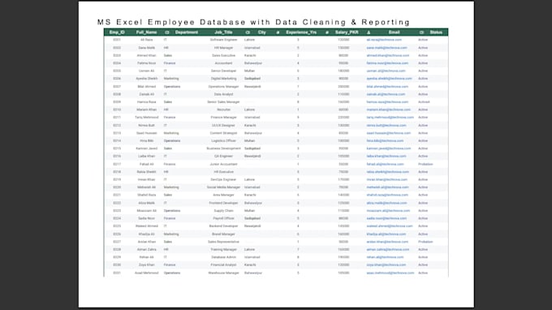Click the text-type icon beside Department header
This screenshot has width=552, height=310.
167,32
